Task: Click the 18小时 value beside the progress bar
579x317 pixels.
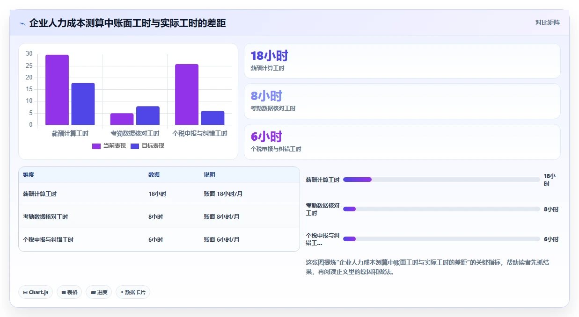Action: [550, 180]
